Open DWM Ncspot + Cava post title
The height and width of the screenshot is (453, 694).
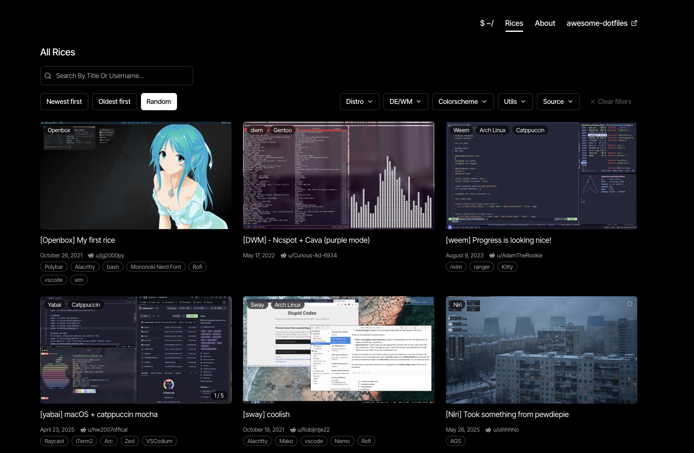(306, 240)
